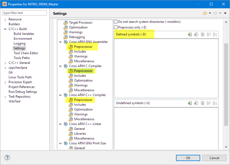The width and height of the screenshot is (230, 165).
Task: Click the Back navigation arrow icon
Action: [x=205, y=13]
